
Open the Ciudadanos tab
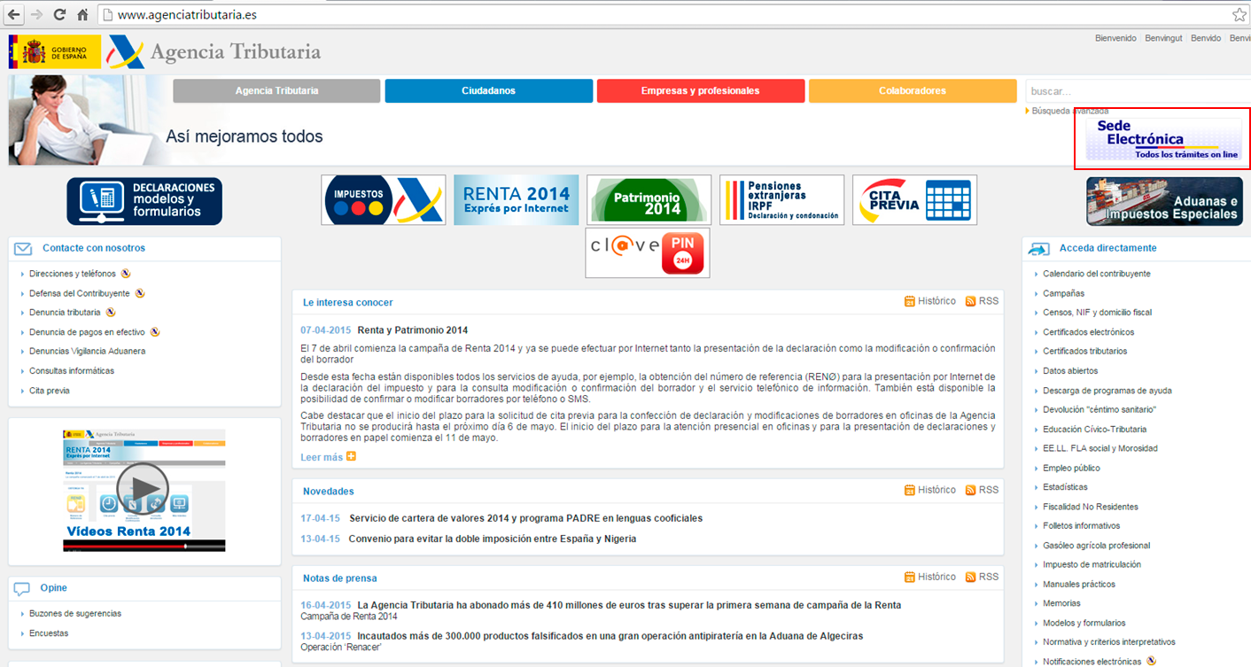tap(488, 90)
